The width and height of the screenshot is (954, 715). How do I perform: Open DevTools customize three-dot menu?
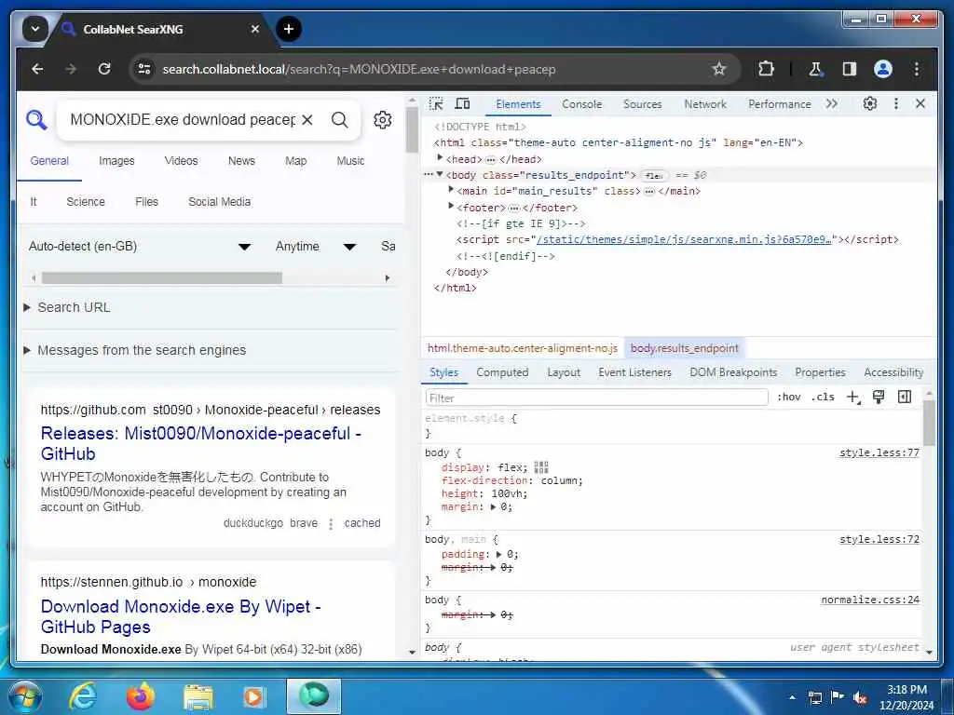pyautogui.click(x=895, y=103)
